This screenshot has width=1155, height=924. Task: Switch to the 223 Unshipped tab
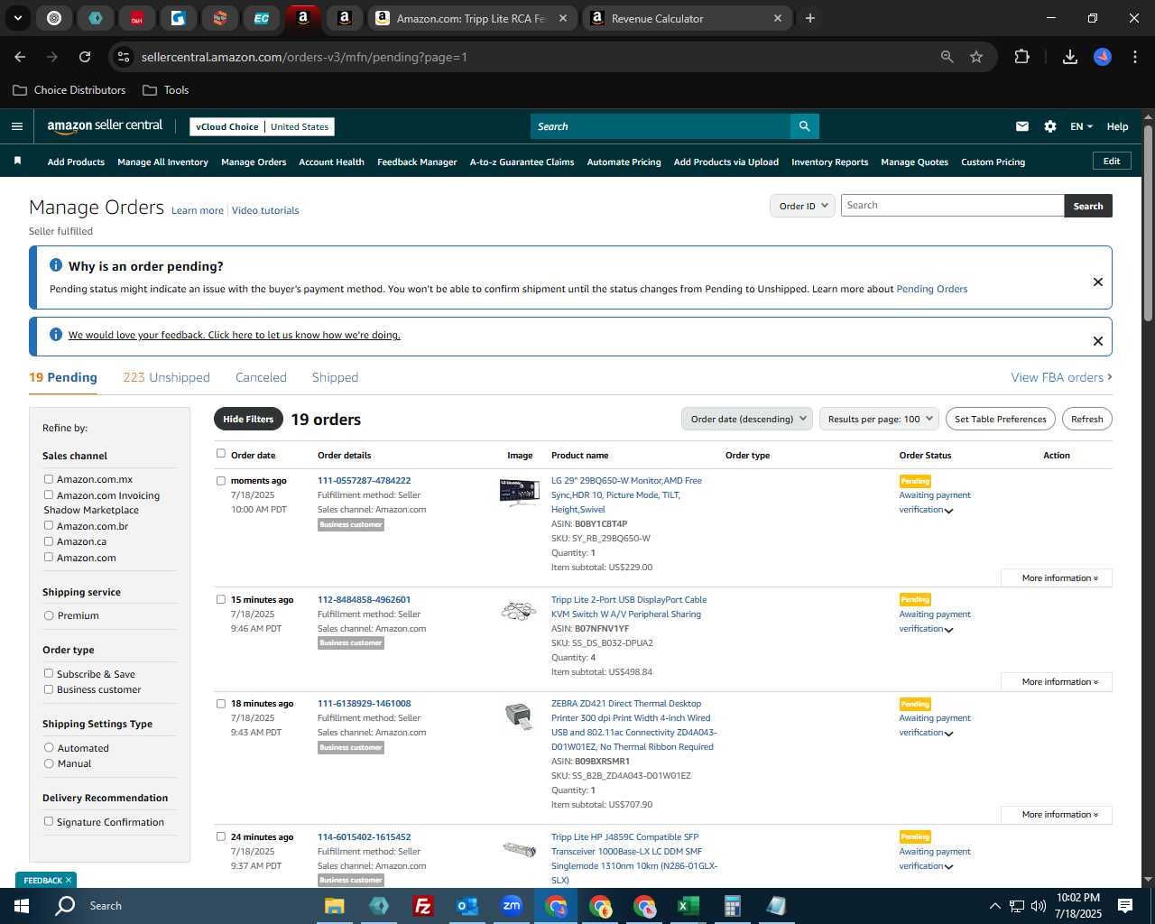point(166,377)
